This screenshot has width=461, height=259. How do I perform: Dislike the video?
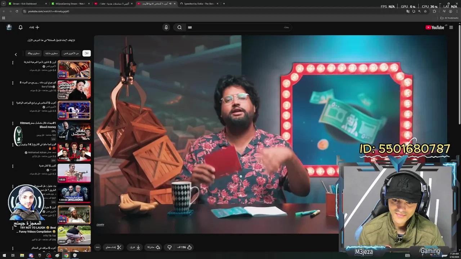coord(169,247)
